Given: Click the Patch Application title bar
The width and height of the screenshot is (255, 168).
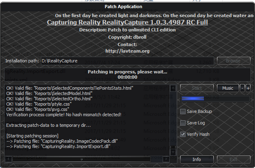Looking at the screenshot, I should click(127, 7).
